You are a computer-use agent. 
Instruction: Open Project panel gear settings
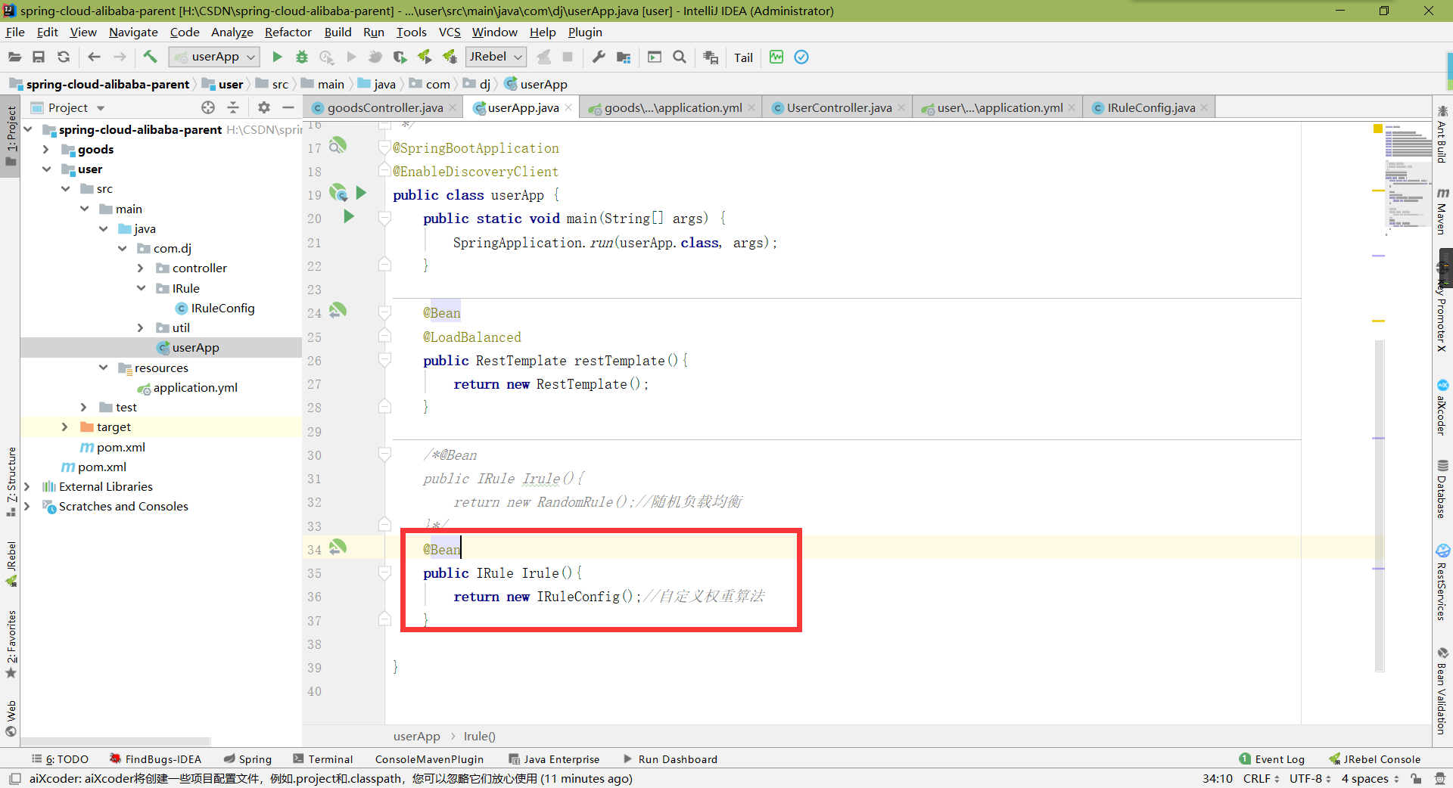(263, 107)
